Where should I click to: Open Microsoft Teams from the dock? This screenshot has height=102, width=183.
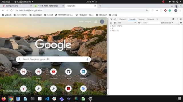pos(61,99)
